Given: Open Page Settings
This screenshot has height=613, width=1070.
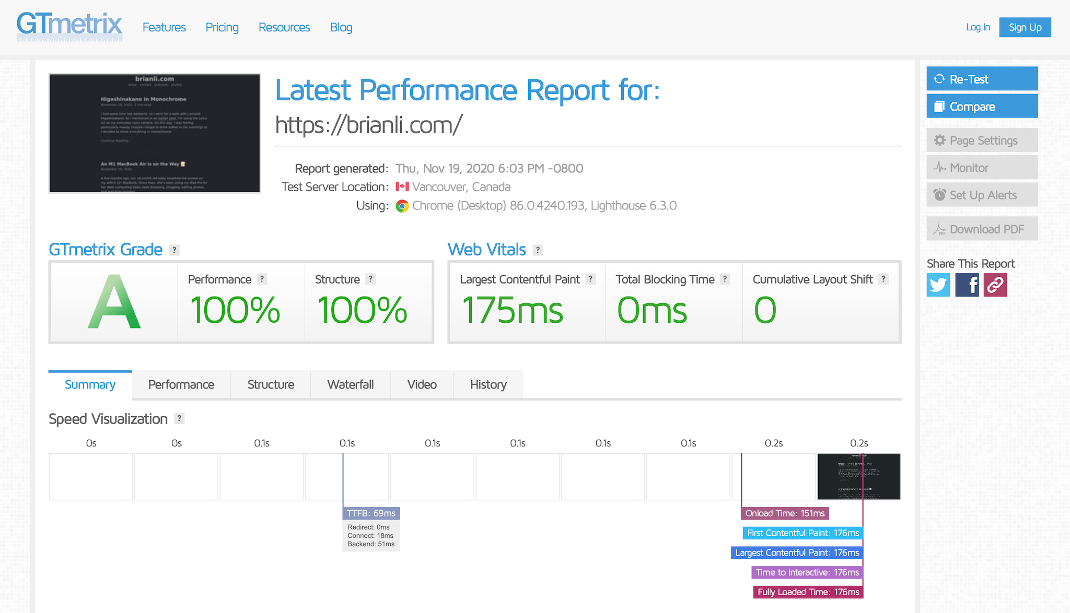Looking at the screenshot, I should [982, 140].
